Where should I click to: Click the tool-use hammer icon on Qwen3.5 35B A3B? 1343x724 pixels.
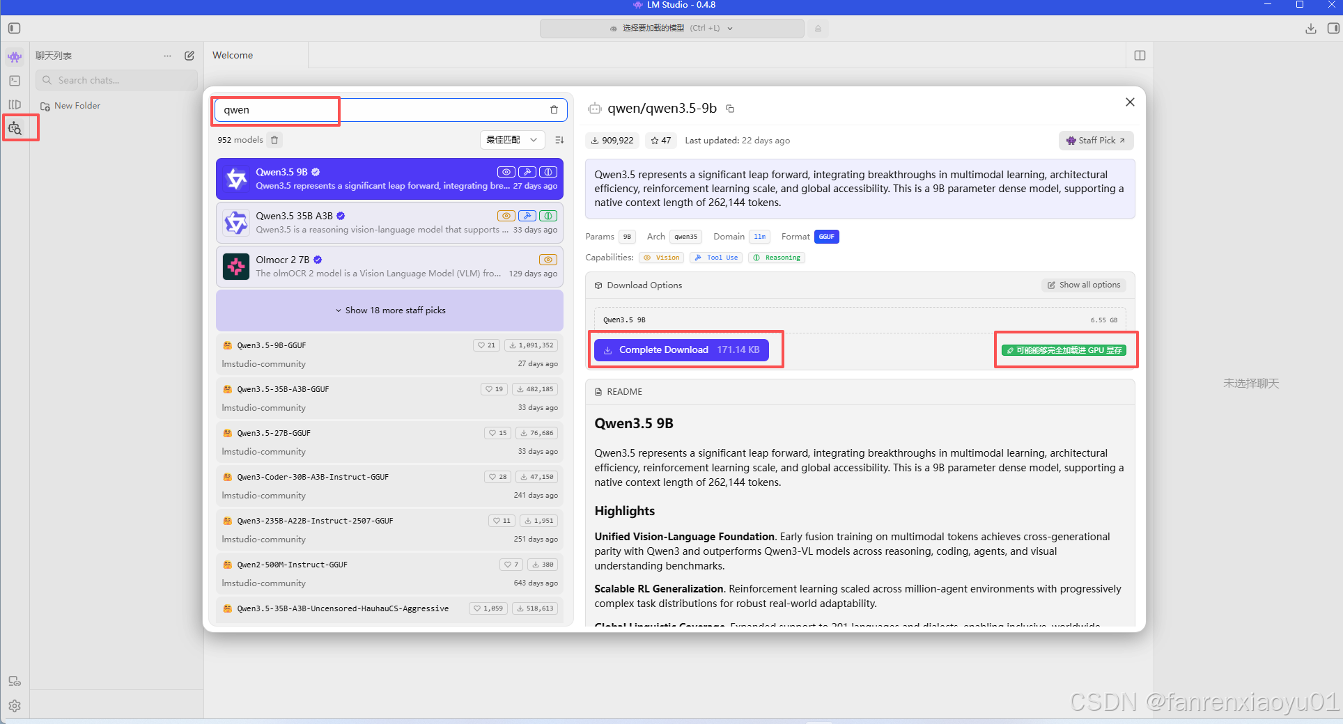527,216
